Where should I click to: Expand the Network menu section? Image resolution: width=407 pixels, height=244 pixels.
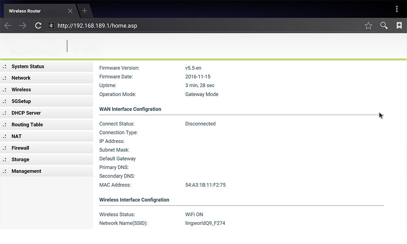pyautogui.click(x=21, y=78)
